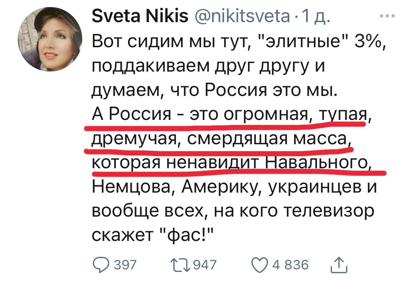Like the tweet with the heart icon
Viewport: 415px width, 283px height.
coord(260,265)
